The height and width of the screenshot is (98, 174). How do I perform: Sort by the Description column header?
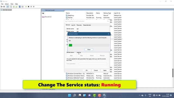click(90, 13)
